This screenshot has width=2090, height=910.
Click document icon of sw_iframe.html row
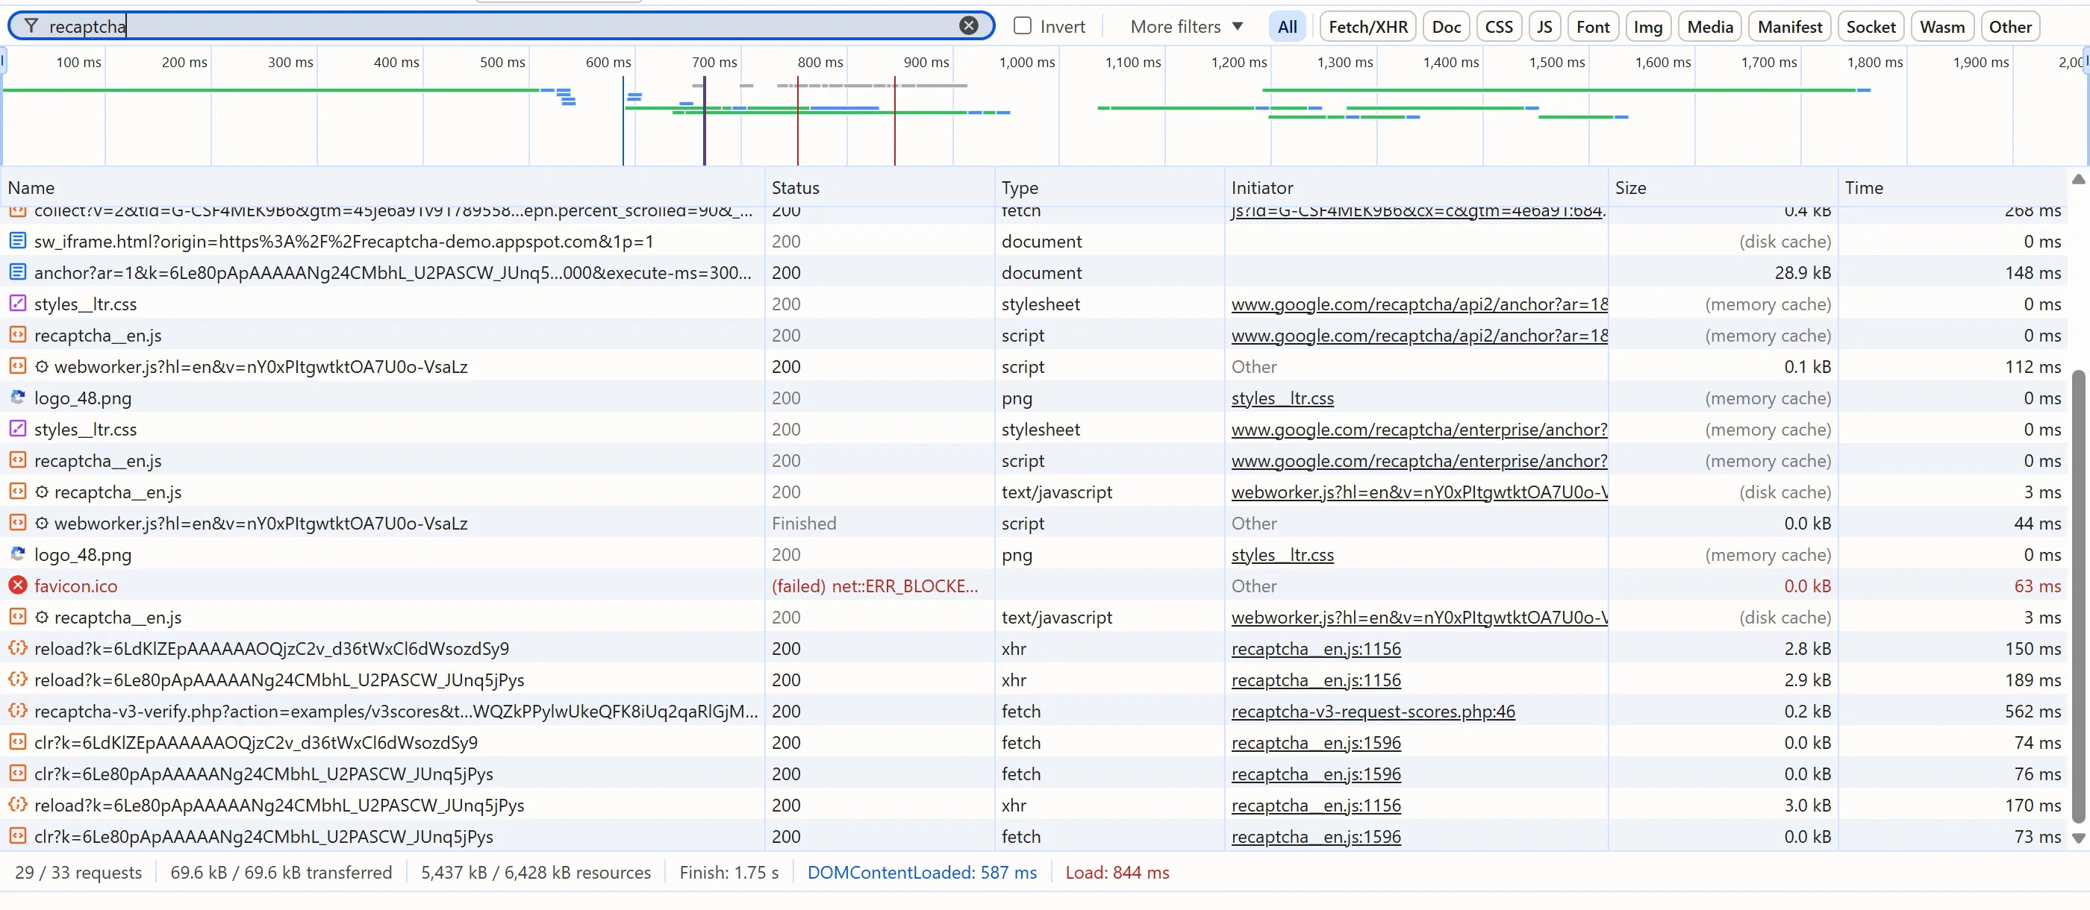[17, 241]
